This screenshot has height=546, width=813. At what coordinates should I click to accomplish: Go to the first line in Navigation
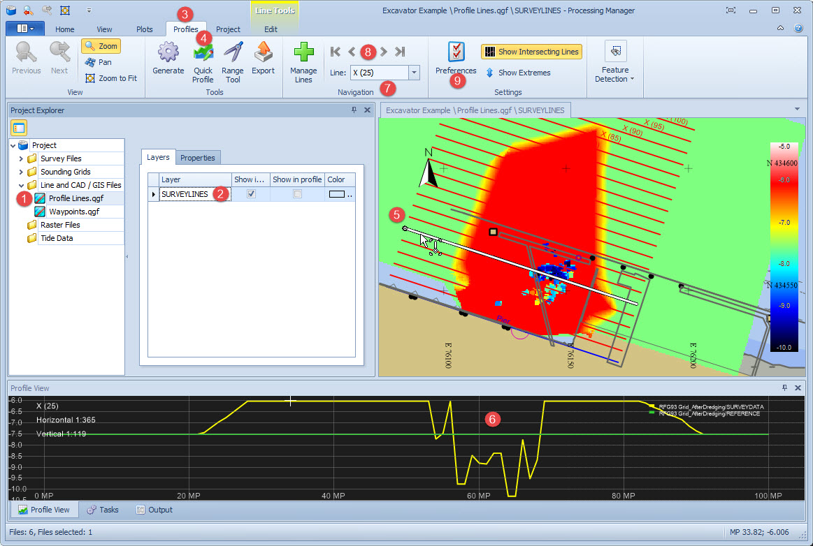point(336,51)
